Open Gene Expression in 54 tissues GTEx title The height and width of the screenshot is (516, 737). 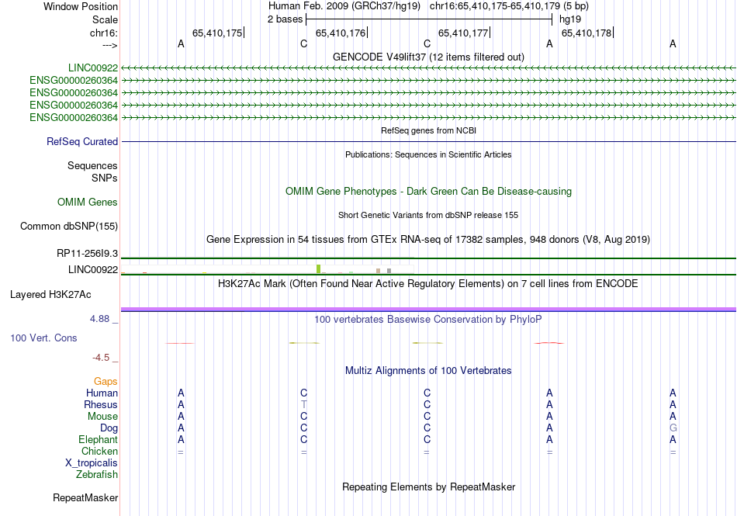pyautogui.click(x=428, y=240)
